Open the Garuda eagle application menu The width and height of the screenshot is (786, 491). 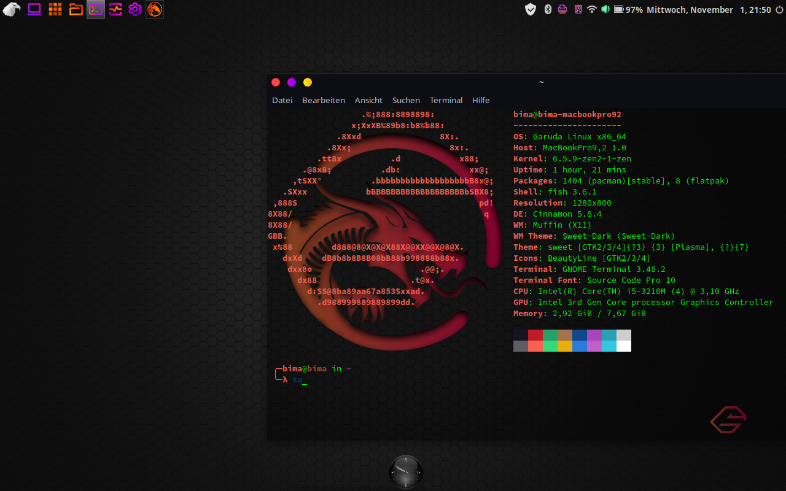[x=11, y=9]
